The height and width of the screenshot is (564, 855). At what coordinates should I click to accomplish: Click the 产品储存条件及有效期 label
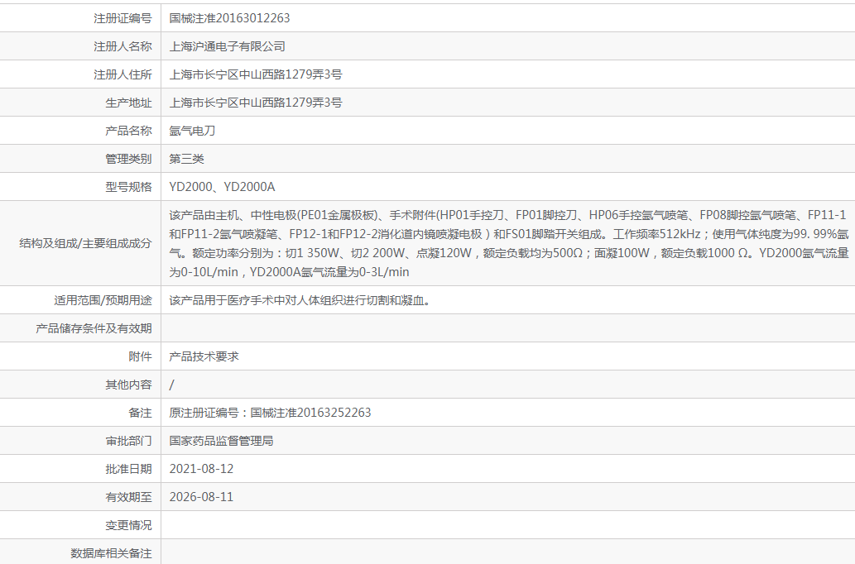coord(94,328)
